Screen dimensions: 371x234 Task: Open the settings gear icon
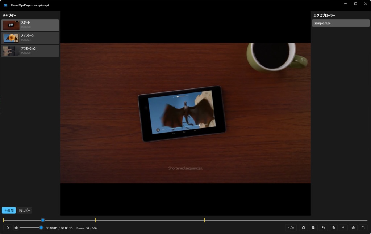tap(353, 228)
